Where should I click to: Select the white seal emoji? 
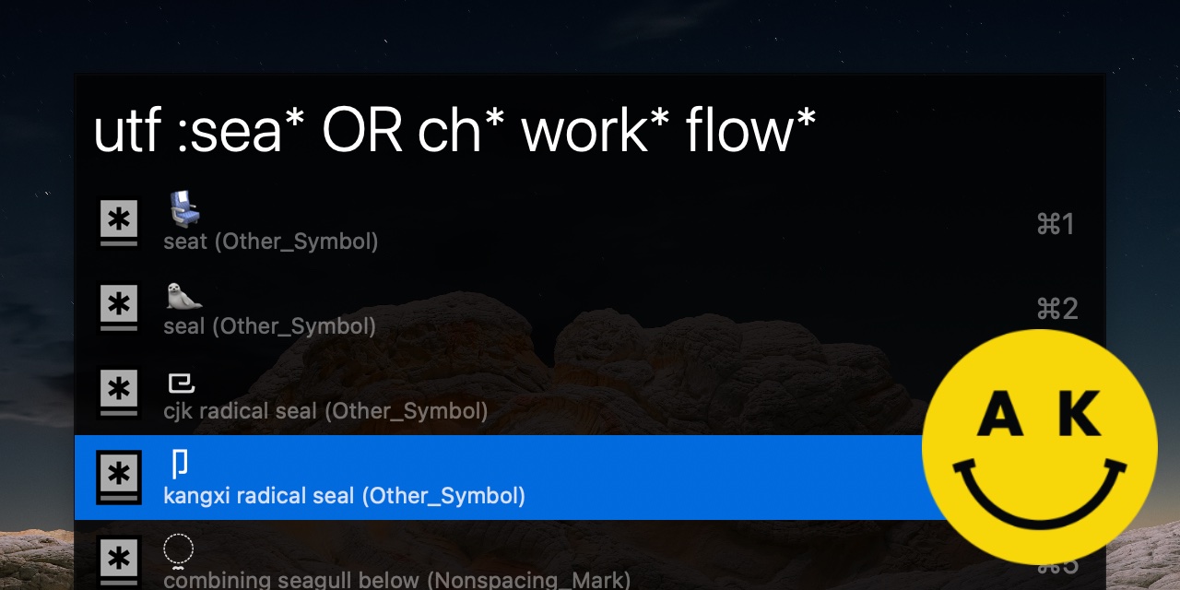pyautogui.click(x=183, y=296)
